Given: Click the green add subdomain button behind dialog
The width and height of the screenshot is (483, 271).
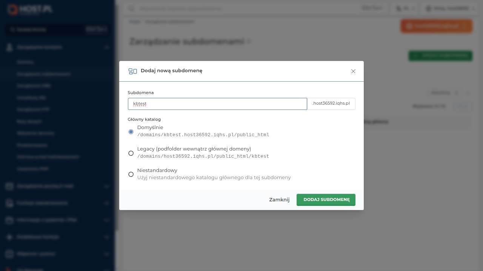Looking at the screenshot, I should point(440,56).
